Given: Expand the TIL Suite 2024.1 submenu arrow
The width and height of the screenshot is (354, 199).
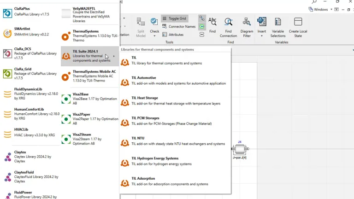Looking at the screenshot, I should 114,56.
